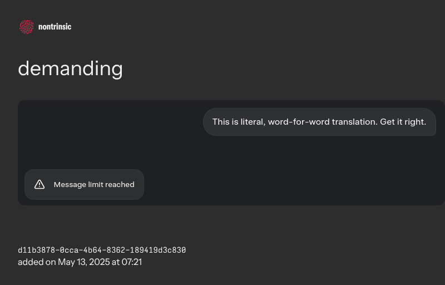Click the nontrinsic red globe logo
This screenshot has height=285, width=445.
[x=26, y=27]
